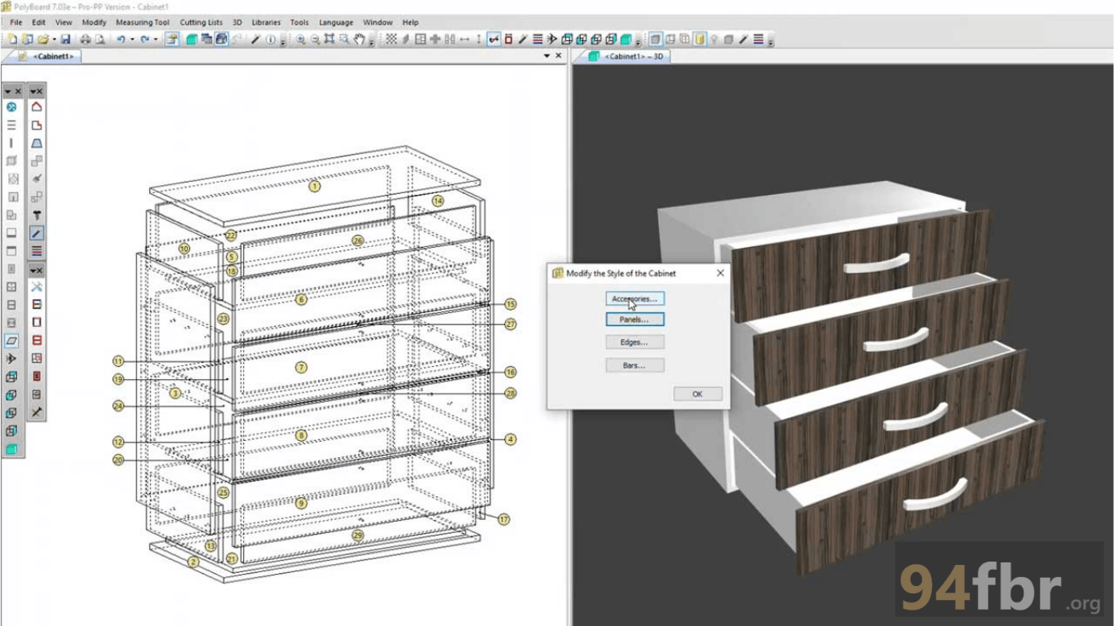
Task: Click the Edges... button
Action: coord(634,342)
